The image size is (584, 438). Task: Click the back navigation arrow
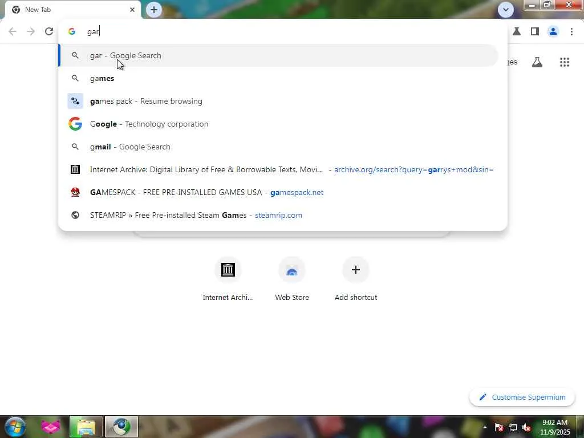pyautogui.click(x=13, y=32)
